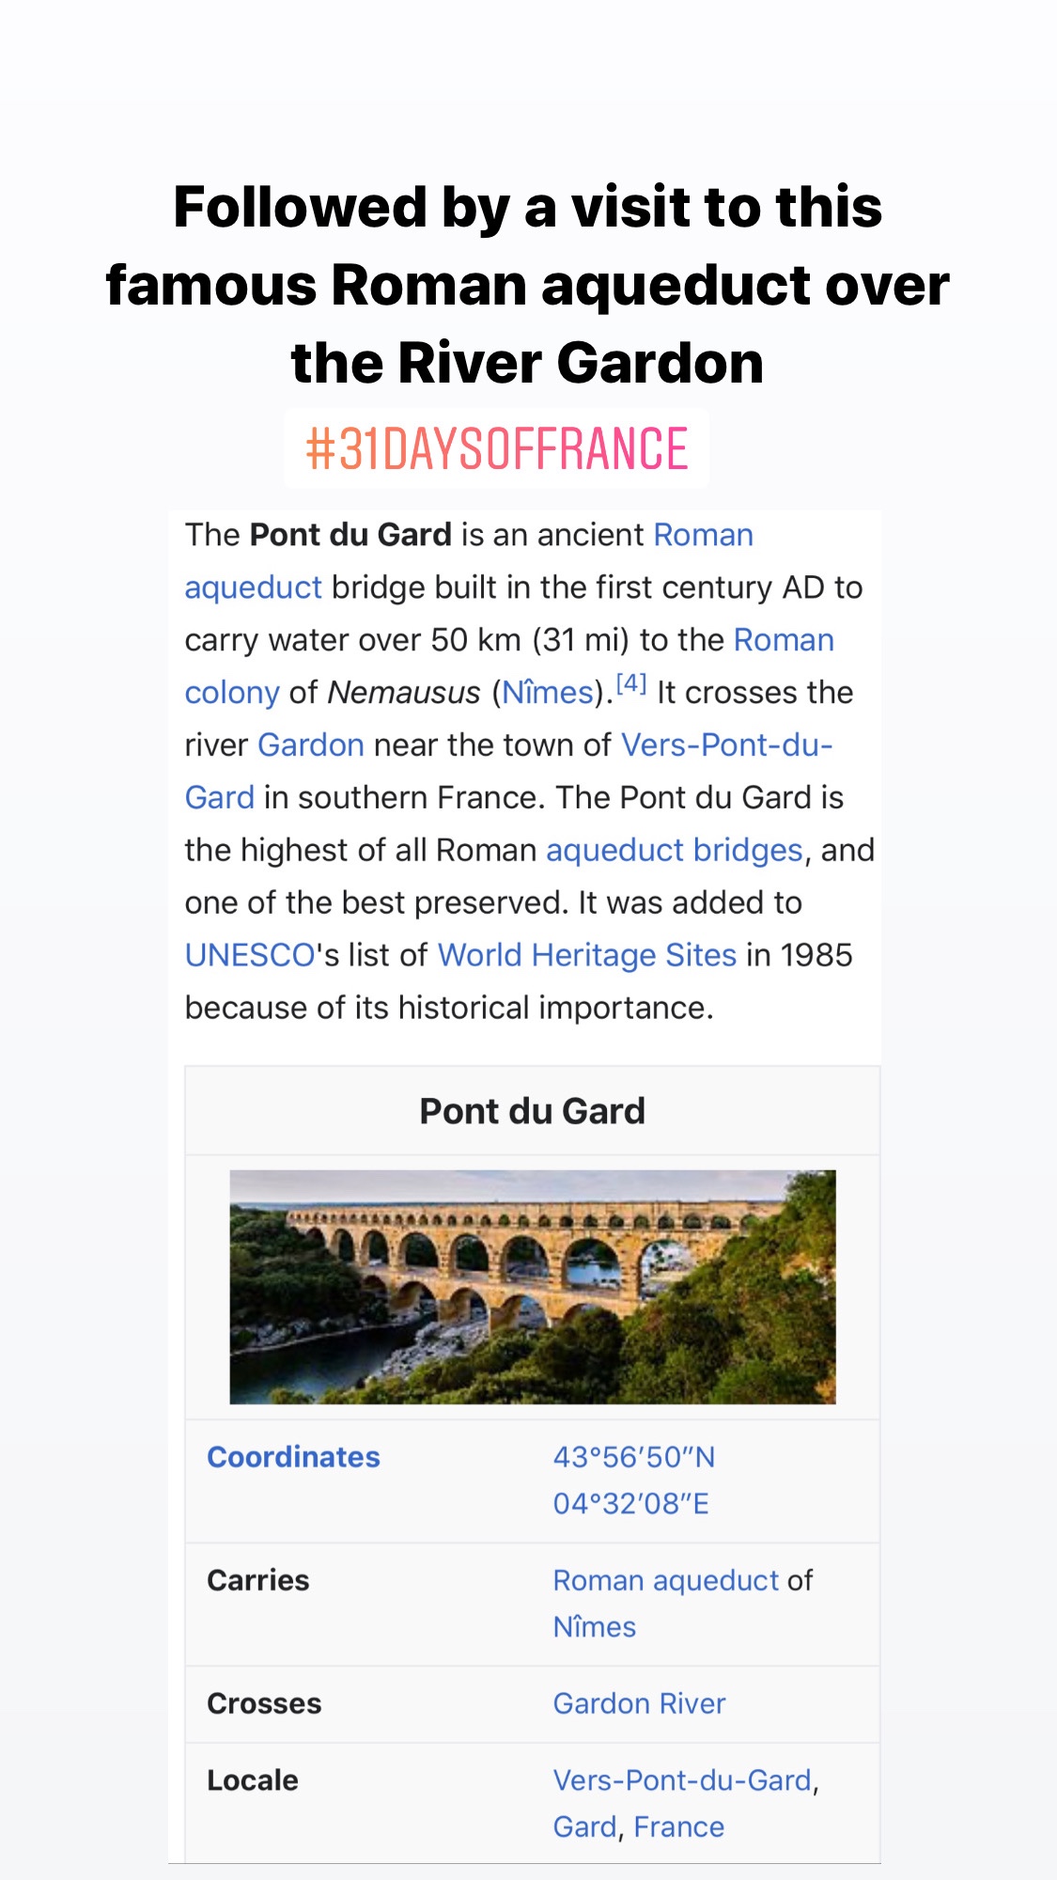Open the aqueduct bridges link

pyautogui.click(x=674, y=851)
